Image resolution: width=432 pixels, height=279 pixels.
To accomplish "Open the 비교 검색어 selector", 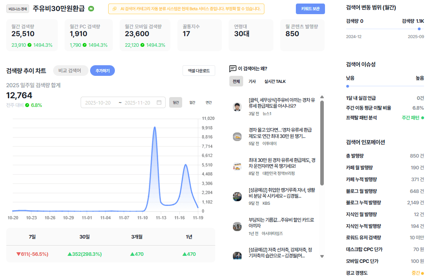I will [70, 71].
